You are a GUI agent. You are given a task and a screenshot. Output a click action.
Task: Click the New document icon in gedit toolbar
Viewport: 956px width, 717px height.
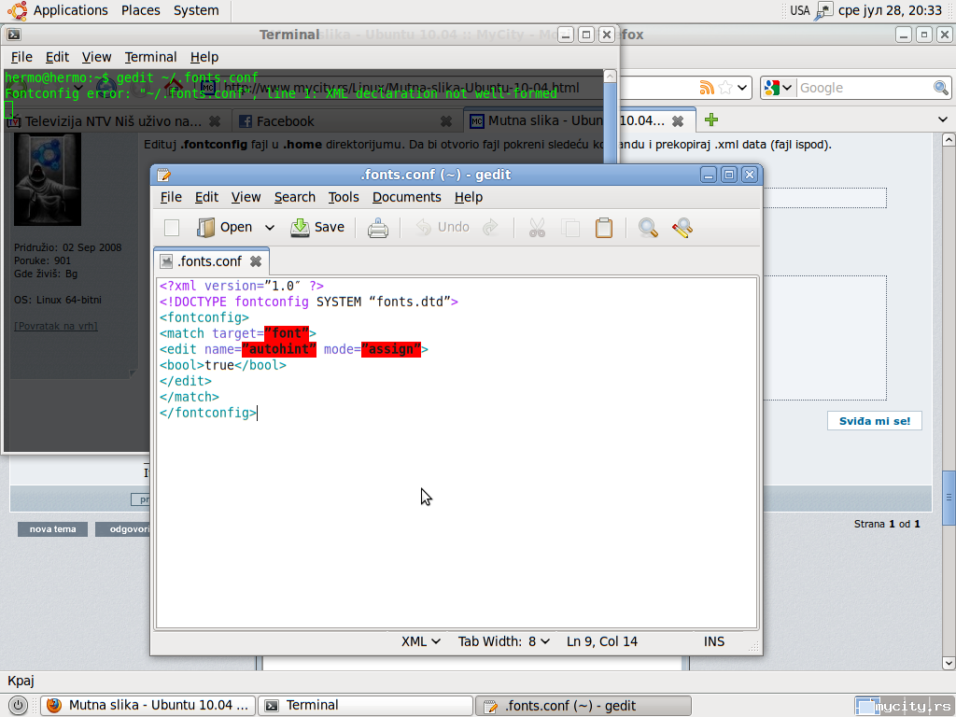click(x=172, y=228)
